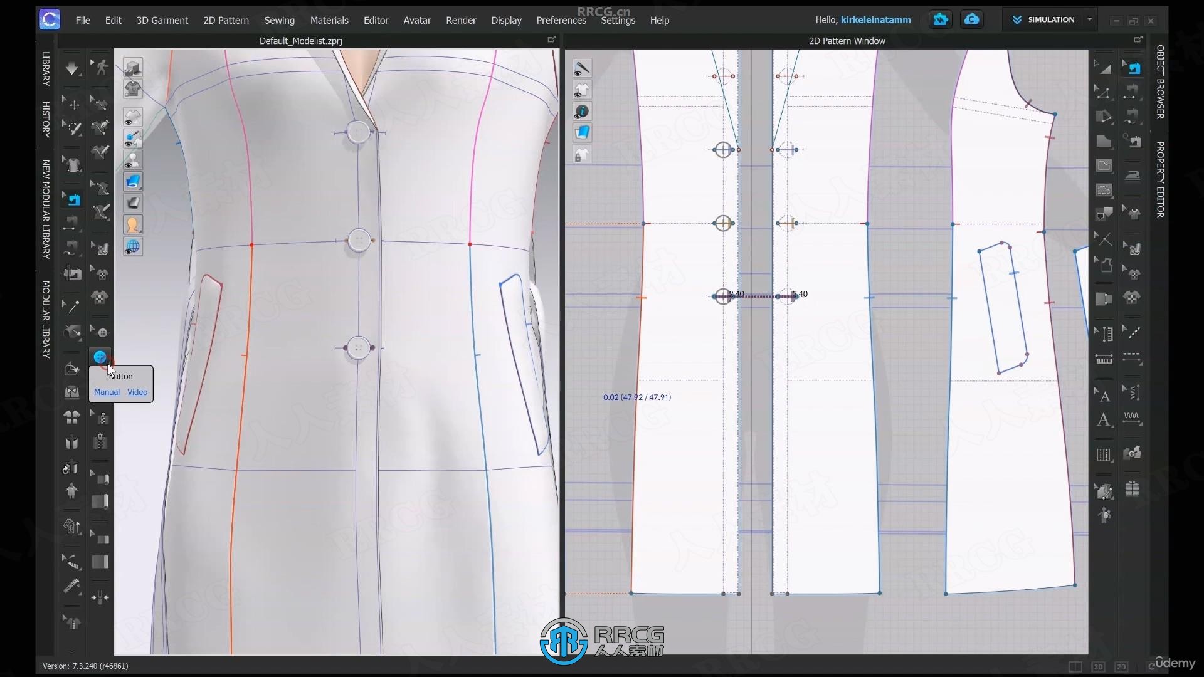Screen dimensions: 1204x677
Task: Open the SIMULATION mode dropdown arrow
Action: point(1090,19)
